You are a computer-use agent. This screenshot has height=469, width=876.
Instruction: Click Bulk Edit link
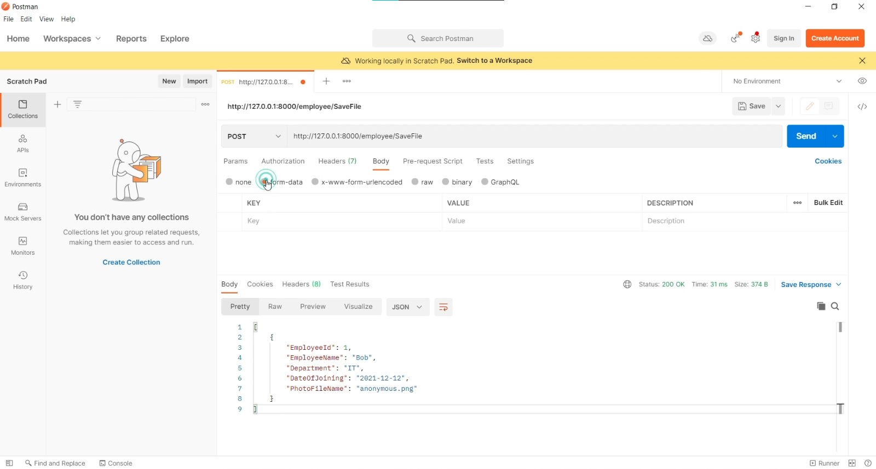828,203
